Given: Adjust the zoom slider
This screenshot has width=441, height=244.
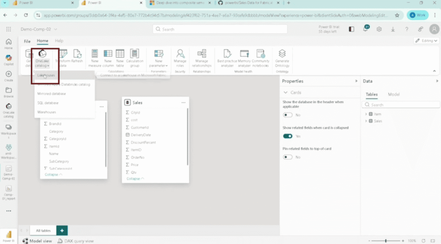Looking at the screenshot, I should tap(386, 241).
